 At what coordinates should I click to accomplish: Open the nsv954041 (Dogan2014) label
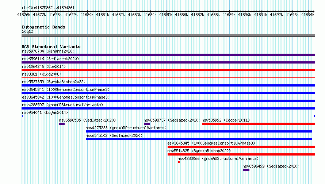(45, 112)
